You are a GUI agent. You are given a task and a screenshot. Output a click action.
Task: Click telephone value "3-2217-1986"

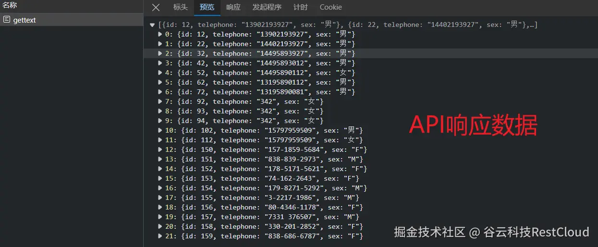point(290,198)
